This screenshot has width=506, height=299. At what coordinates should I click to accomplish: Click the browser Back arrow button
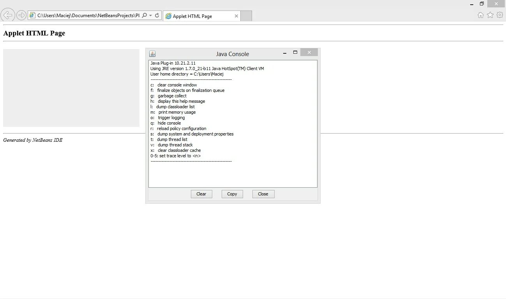[x=8, y=15]
